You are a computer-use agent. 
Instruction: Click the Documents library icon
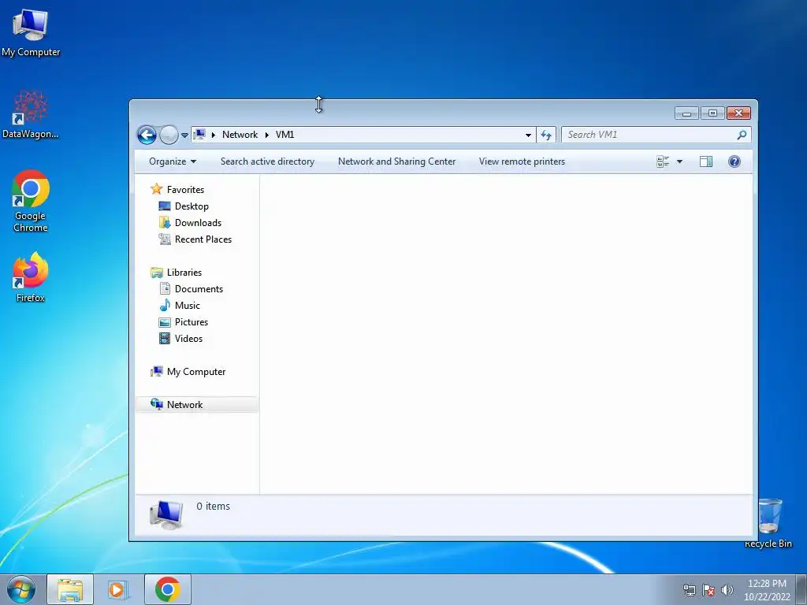click(x=165, y=288)
